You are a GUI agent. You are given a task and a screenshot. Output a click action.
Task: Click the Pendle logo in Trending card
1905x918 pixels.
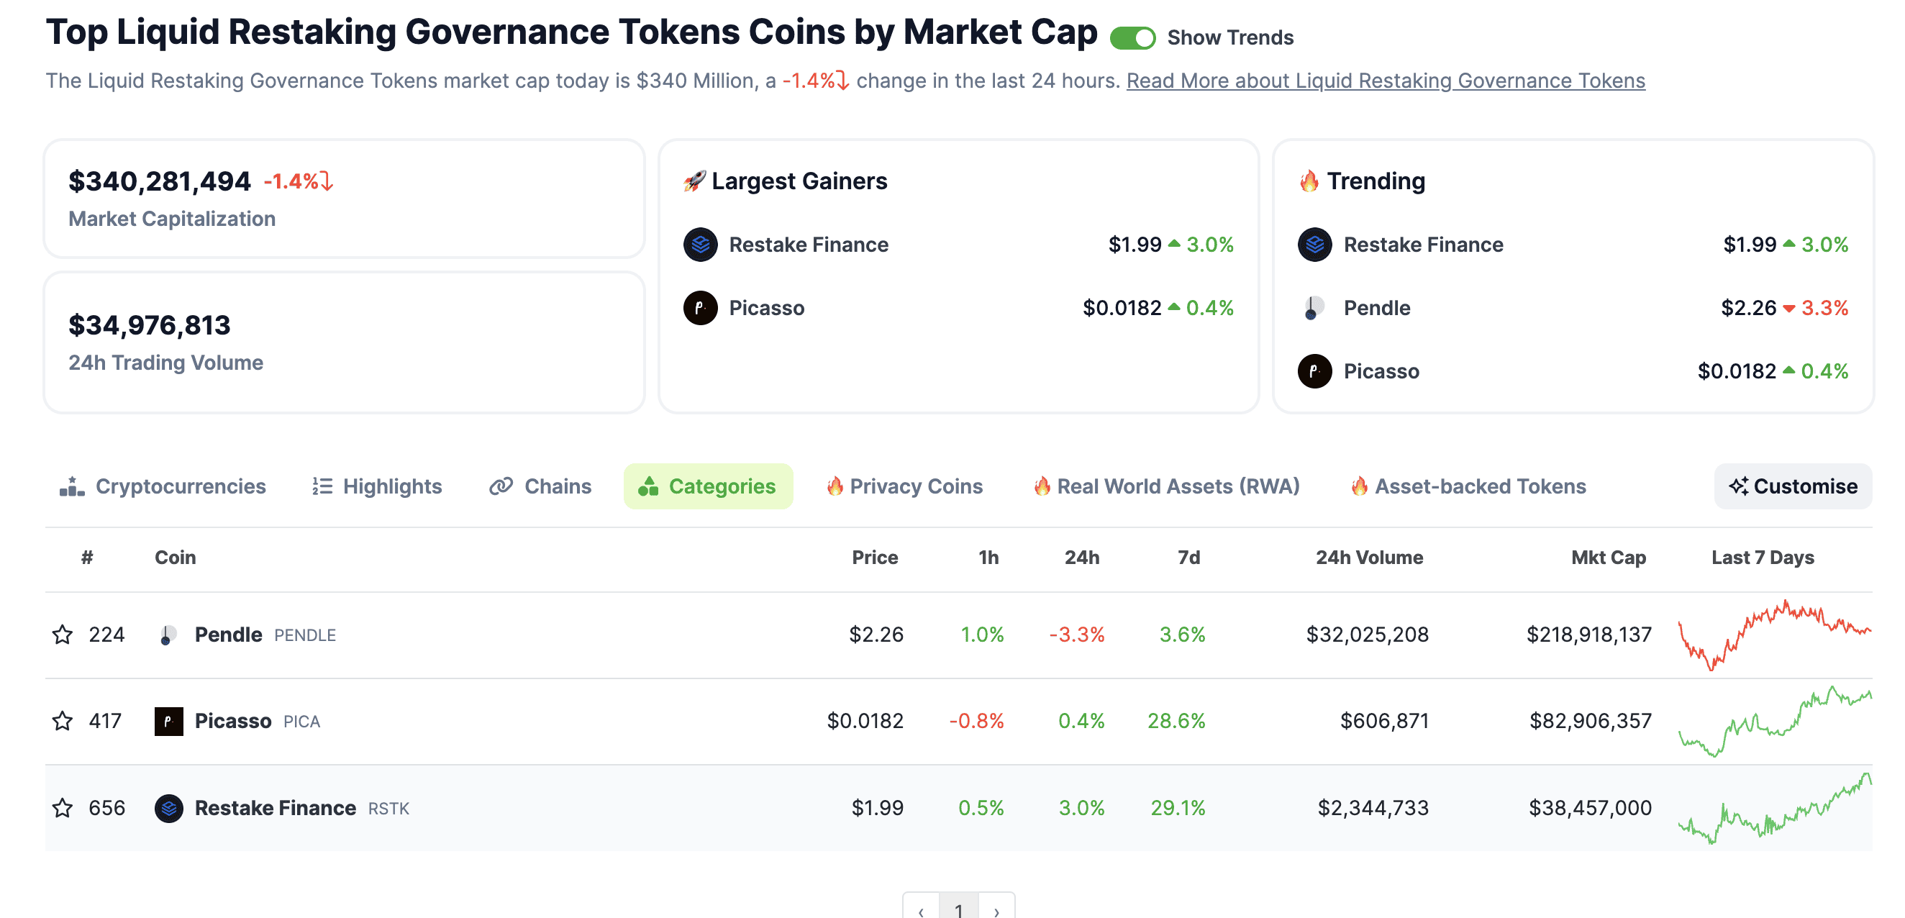(1315, 308)
